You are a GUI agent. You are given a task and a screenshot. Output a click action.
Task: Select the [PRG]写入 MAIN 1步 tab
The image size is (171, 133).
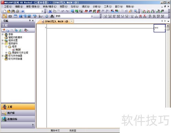pos(55,21)
